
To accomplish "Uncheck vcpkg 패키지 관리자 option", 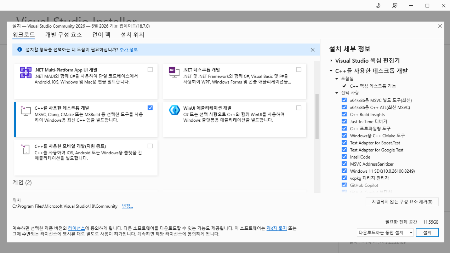I will 344,178.
